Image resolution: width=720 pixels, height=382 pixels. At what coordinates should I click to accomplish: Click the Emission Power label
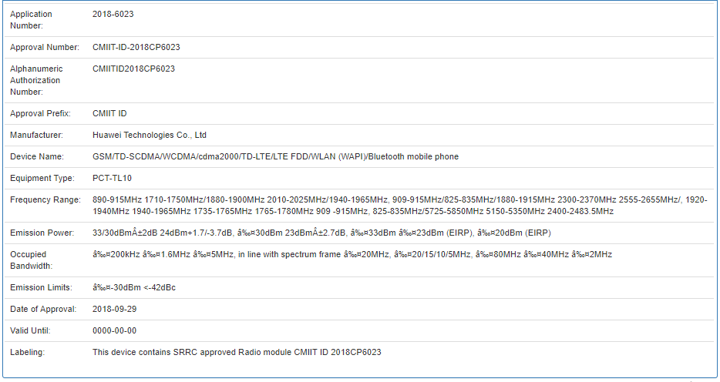pos(42,233)
